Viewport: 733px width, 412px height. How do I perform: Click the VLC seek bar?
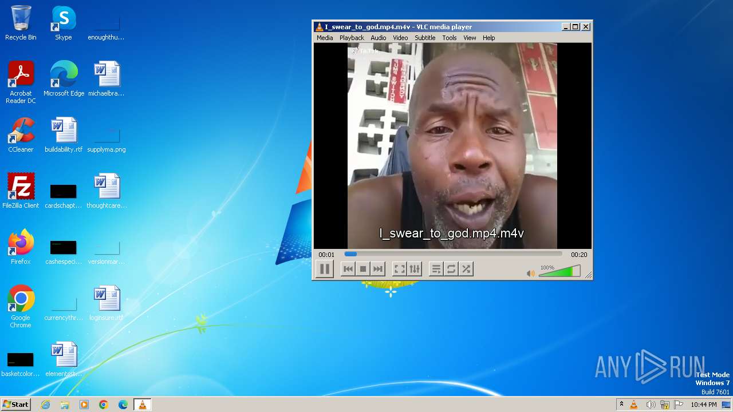[453, 254]
